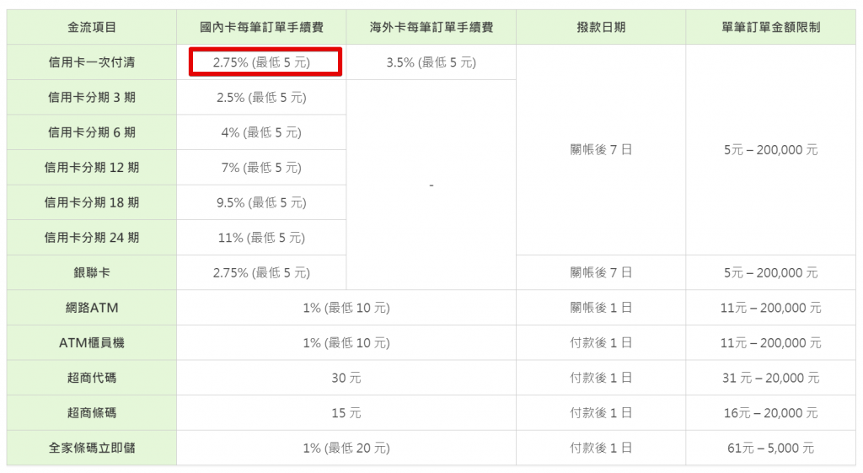Click the 1% (最低 20 元) fee cell

pos(346,448)
